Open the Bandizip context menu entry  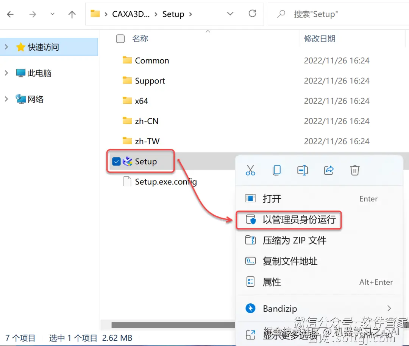pyautogui.click(x=319, y=309)
